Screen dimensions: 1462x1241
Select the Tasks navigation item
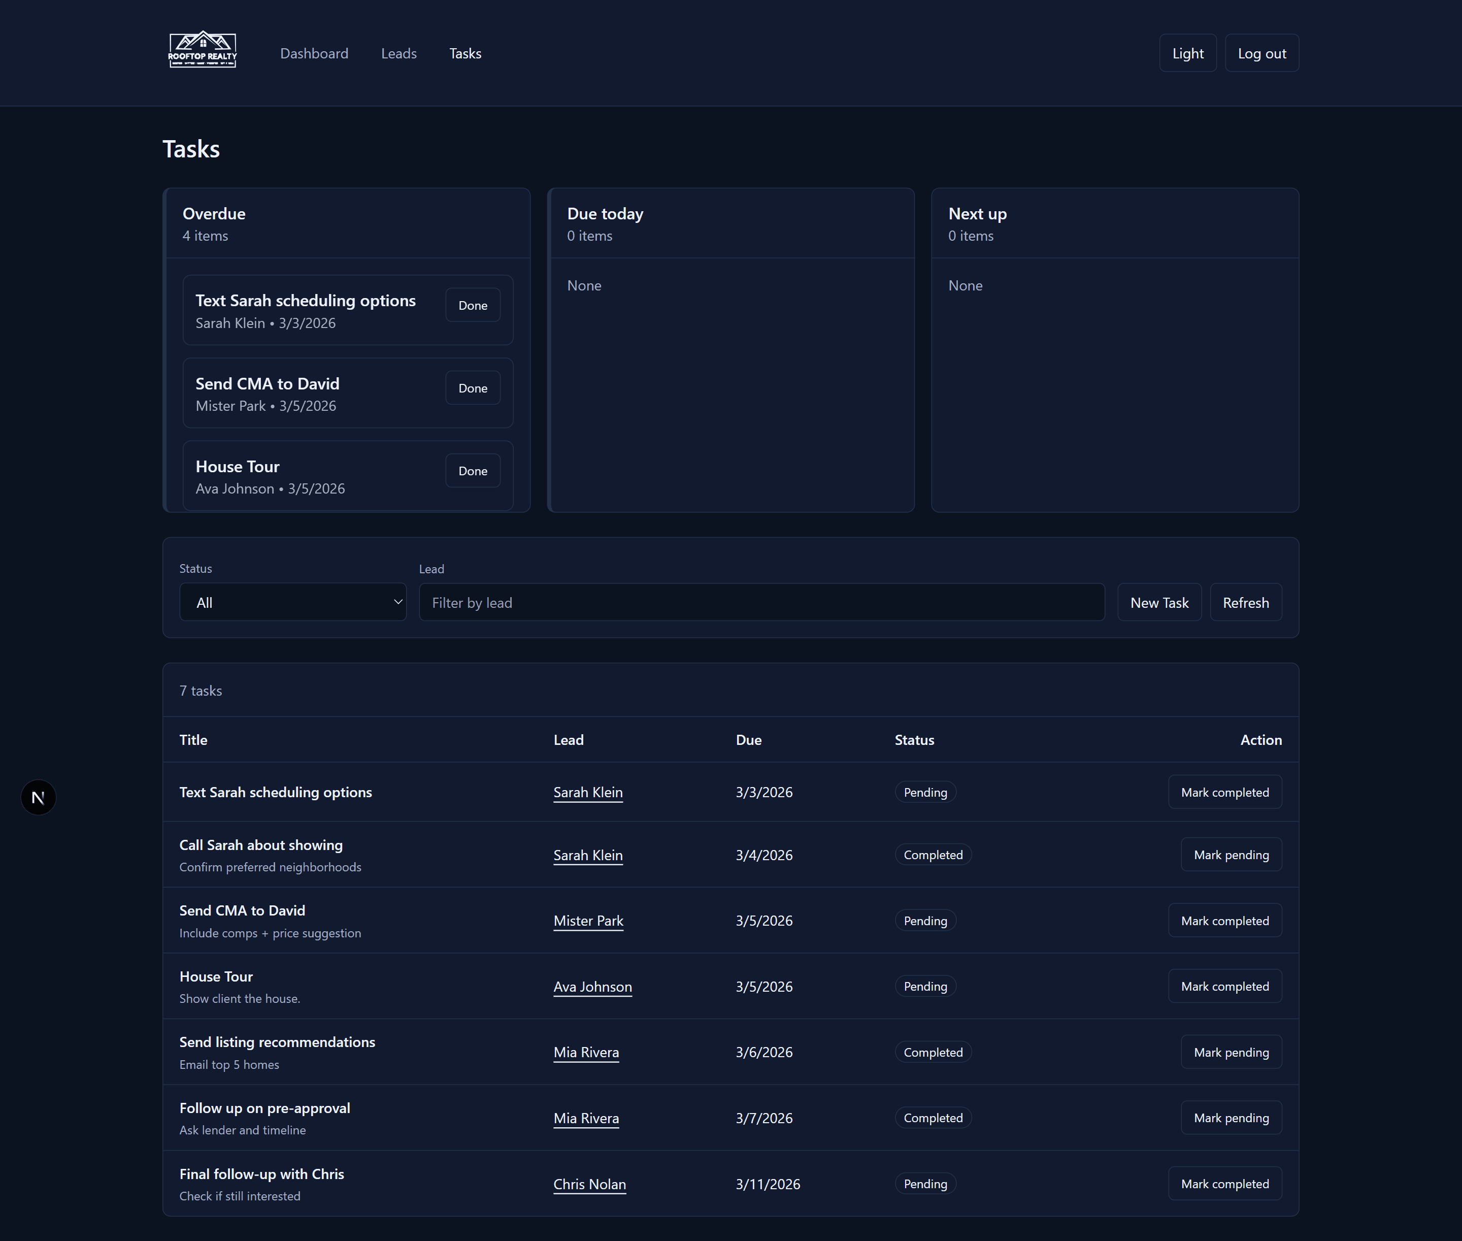pos(465,53)
